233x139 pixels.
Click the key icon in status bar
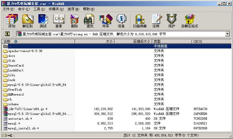(10, 135)
